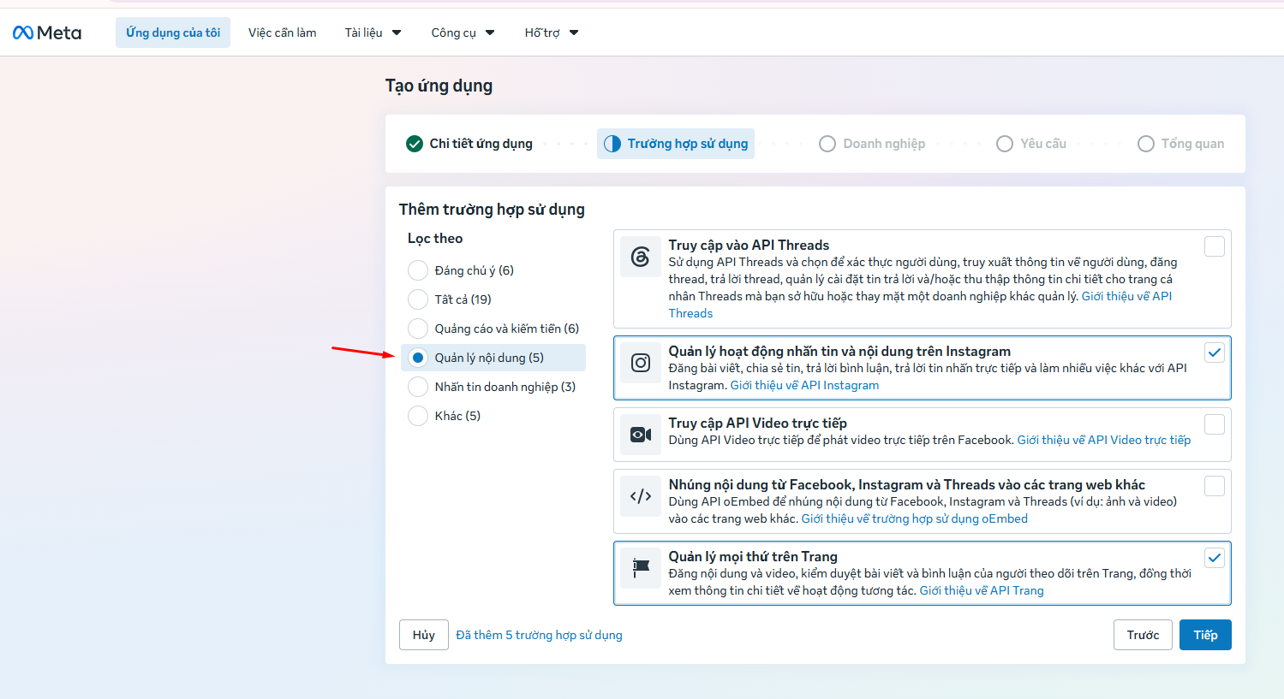The height and width of the screenshot is (699, 1284).
Task: Go to the Chi tiết ứng dụng step
Action: pyautogui.click(x=469, y=144)
